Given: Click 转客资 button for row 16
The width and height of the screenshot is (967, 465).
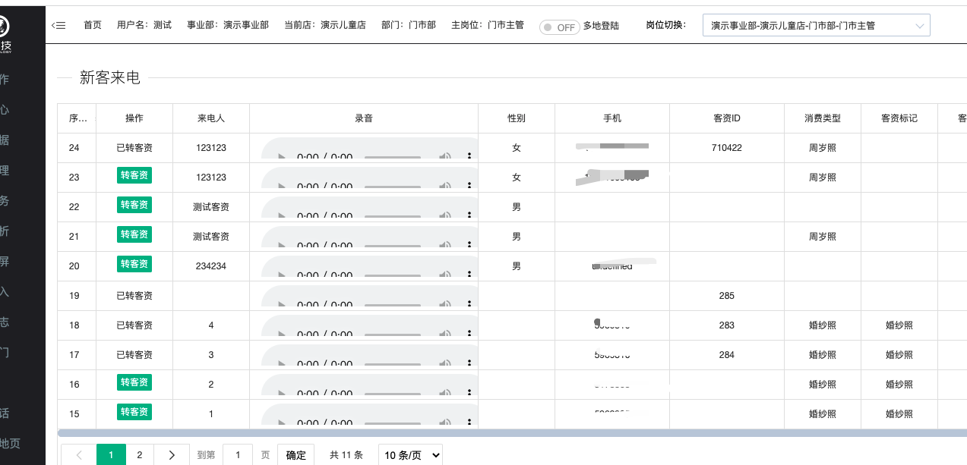Looking at the screenshot, I should (134, 383).
